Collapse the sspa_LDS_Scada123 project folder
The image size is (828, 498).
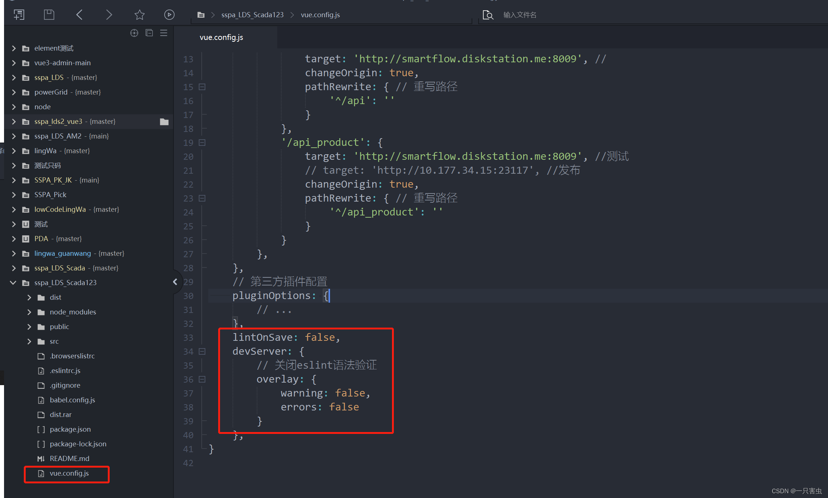13,283
